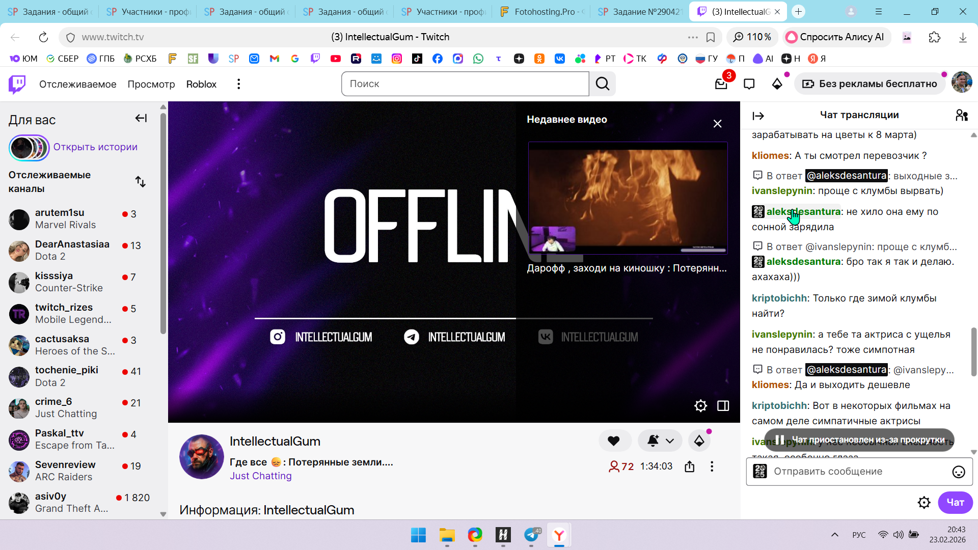Viewport: 978px width, 550px height.
Task: Share the IntellectualGum stream
Action: pyautogui.click(x=690, y=466)
